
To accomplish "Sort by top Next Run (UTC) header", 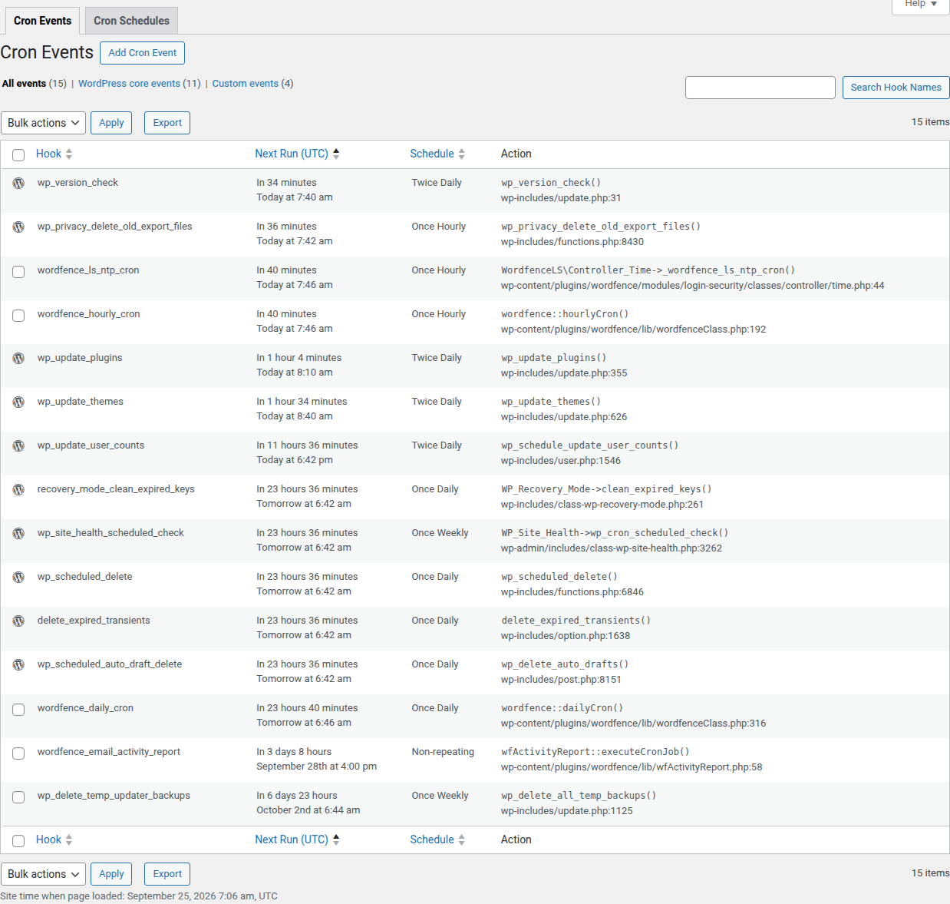I will pos(292,154).
